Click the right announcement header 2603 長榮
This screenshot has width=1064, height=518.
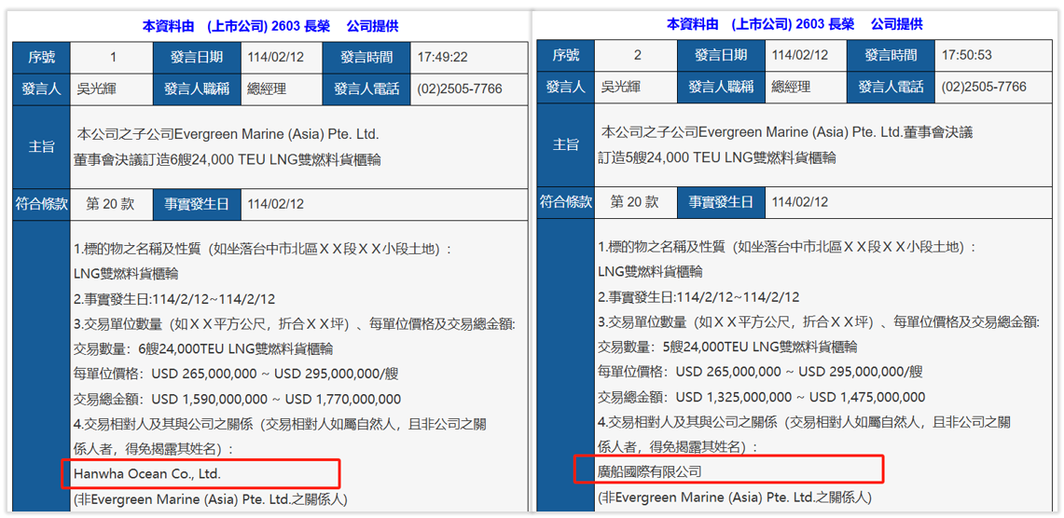point(794,24)
